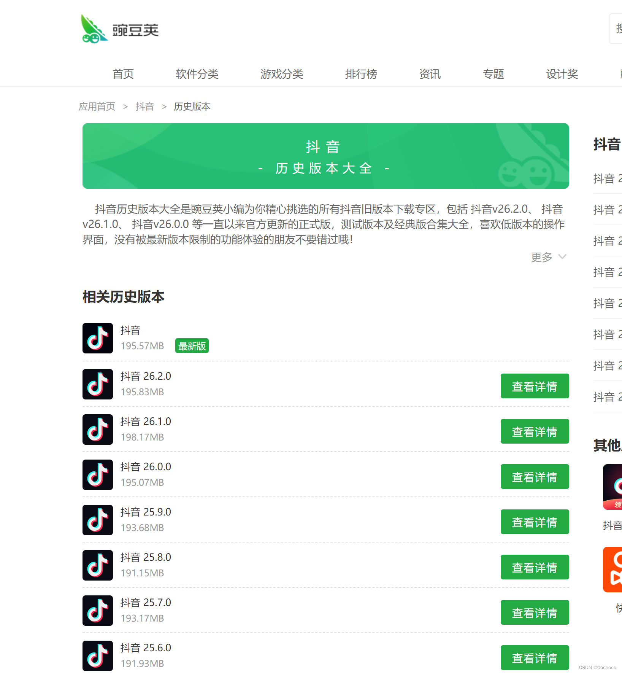This screenshot has height=673, width=622.
Task: Click the Douyin icon for version 26.1.0
Action: tap(98, 429)
